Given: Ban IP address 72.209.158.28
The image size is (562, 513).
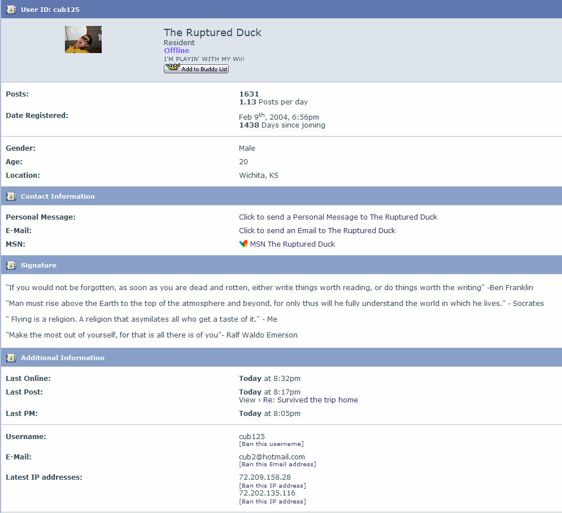Looking at the screenshot, I should (x=272, y=486).
